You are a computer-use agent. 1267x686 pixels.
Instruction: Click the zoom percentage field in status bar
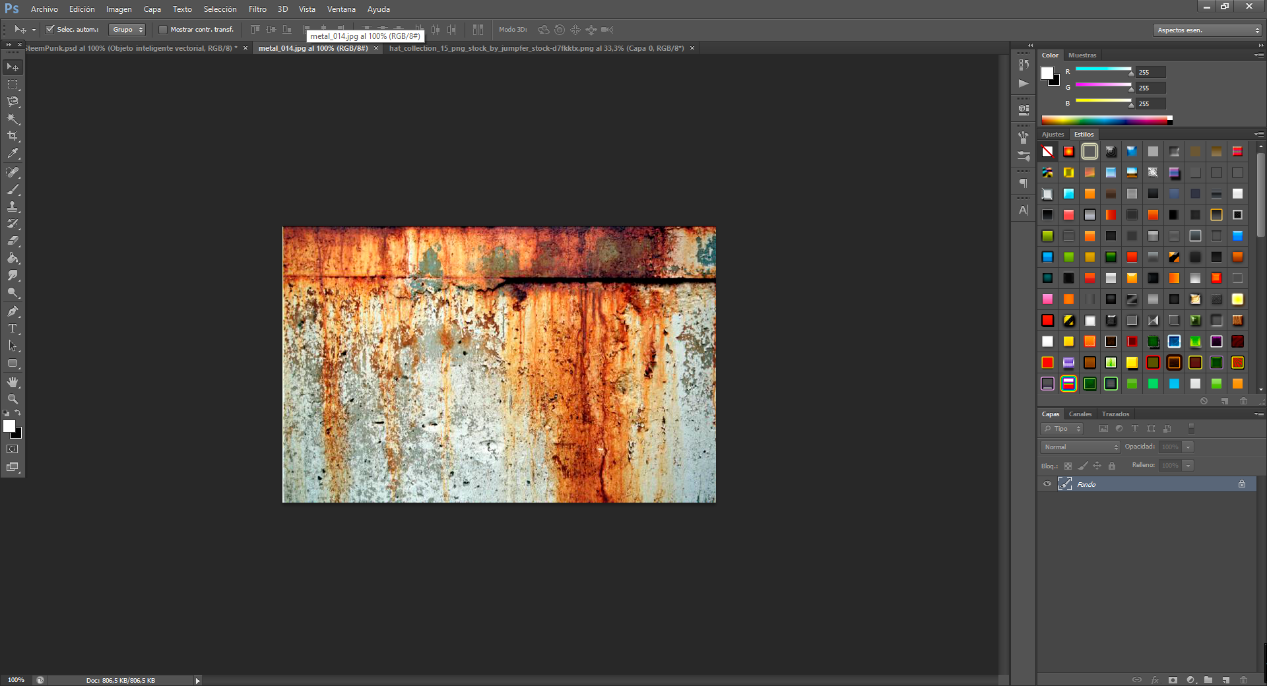(x=16, y=680)
